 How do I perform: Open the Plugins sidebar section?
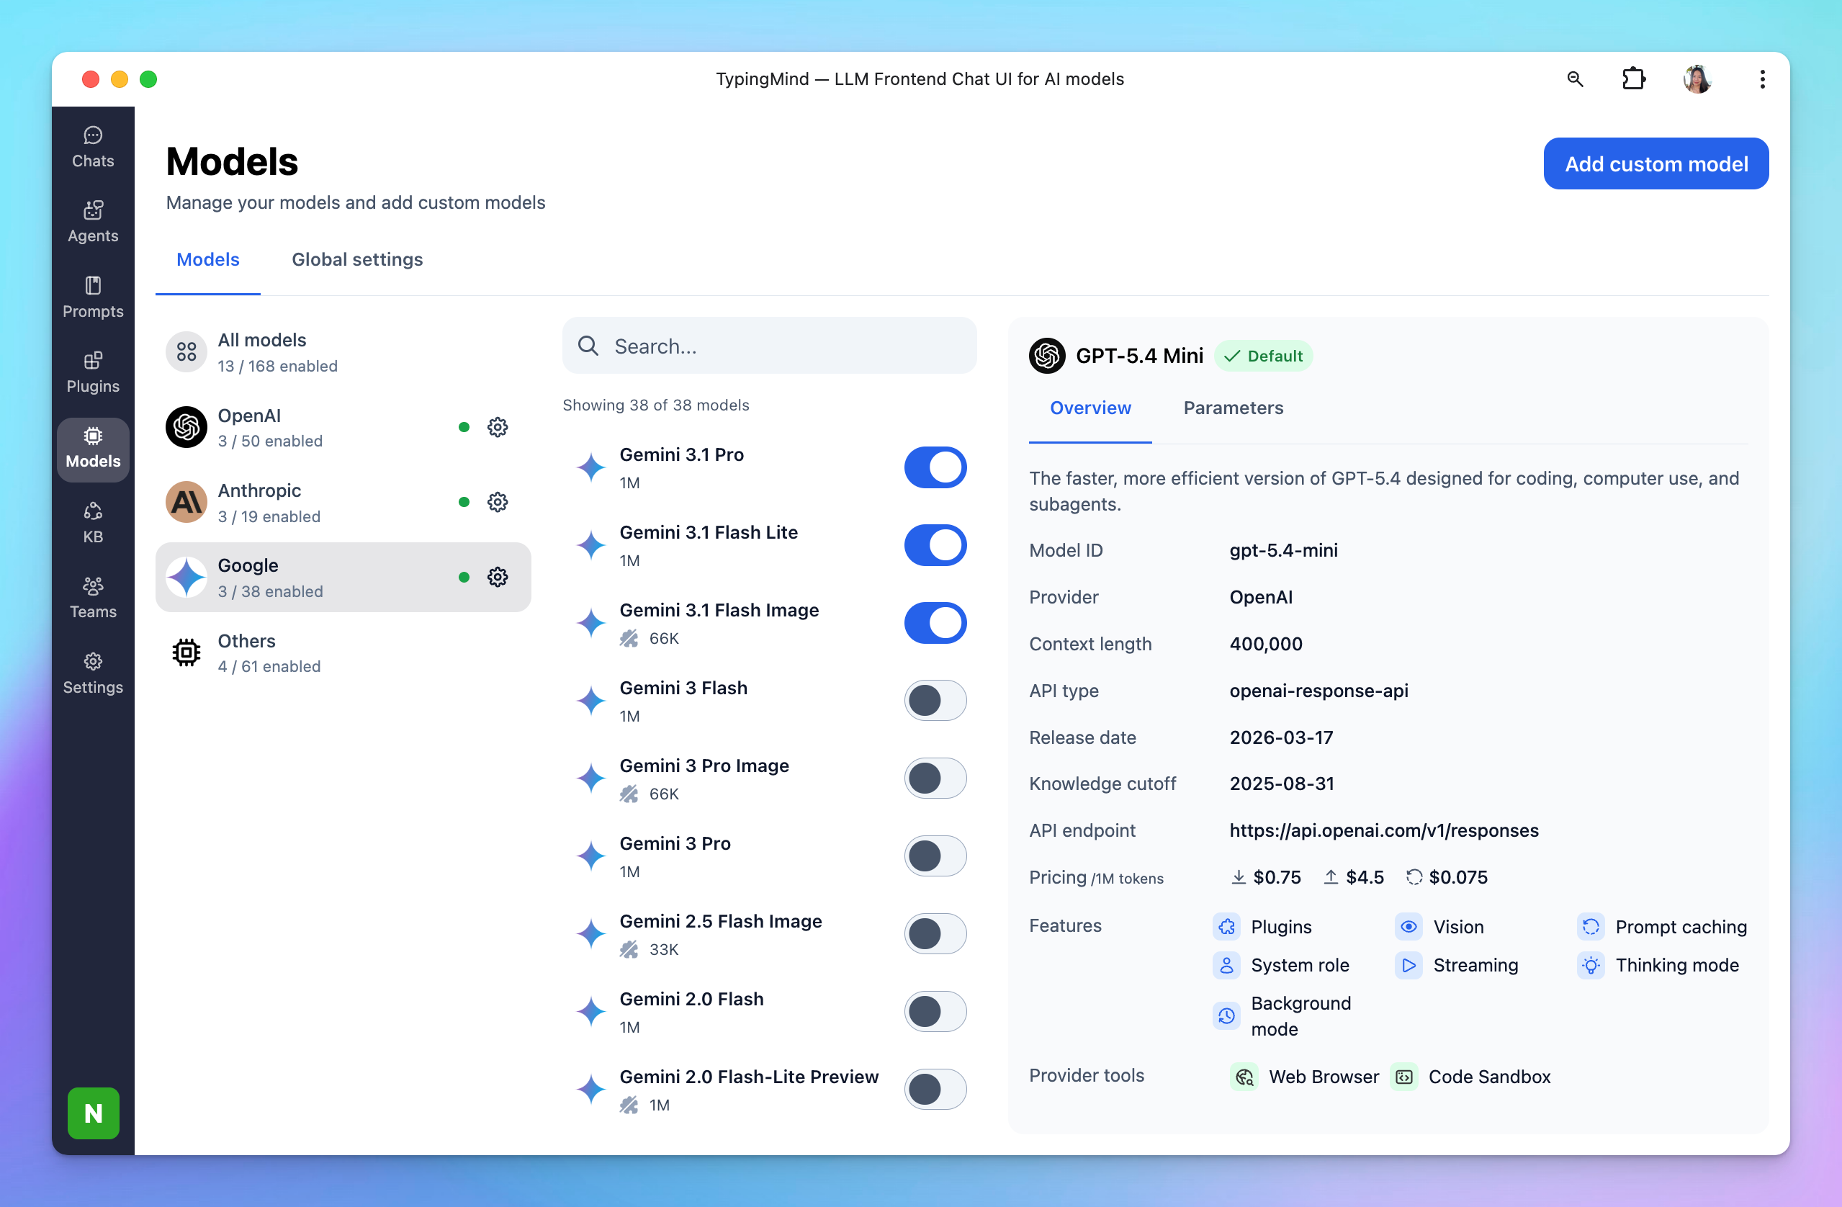(93, 372)
